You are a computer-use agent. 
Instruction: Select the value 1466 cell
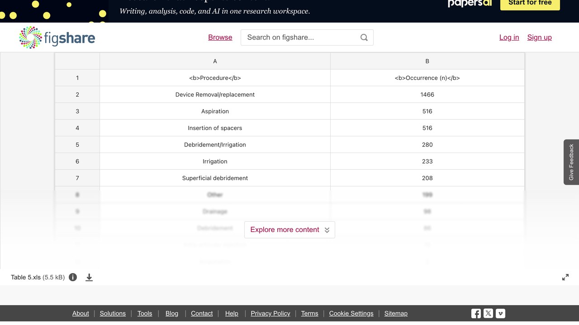point(427,94)
